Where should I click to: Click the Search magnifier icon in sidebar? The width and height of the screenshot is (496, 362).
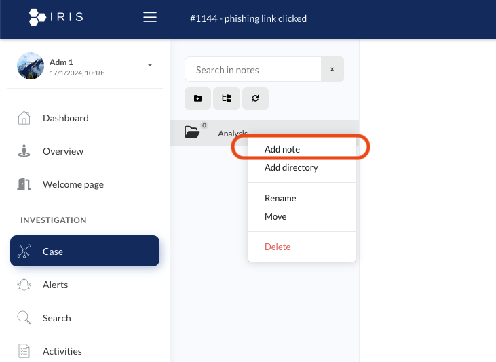pos(24,318)
